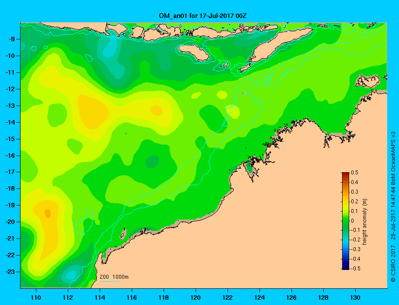Click the longitude label 122
The width and height of the screenshot is (399, 305).
[x=227, y=298]
